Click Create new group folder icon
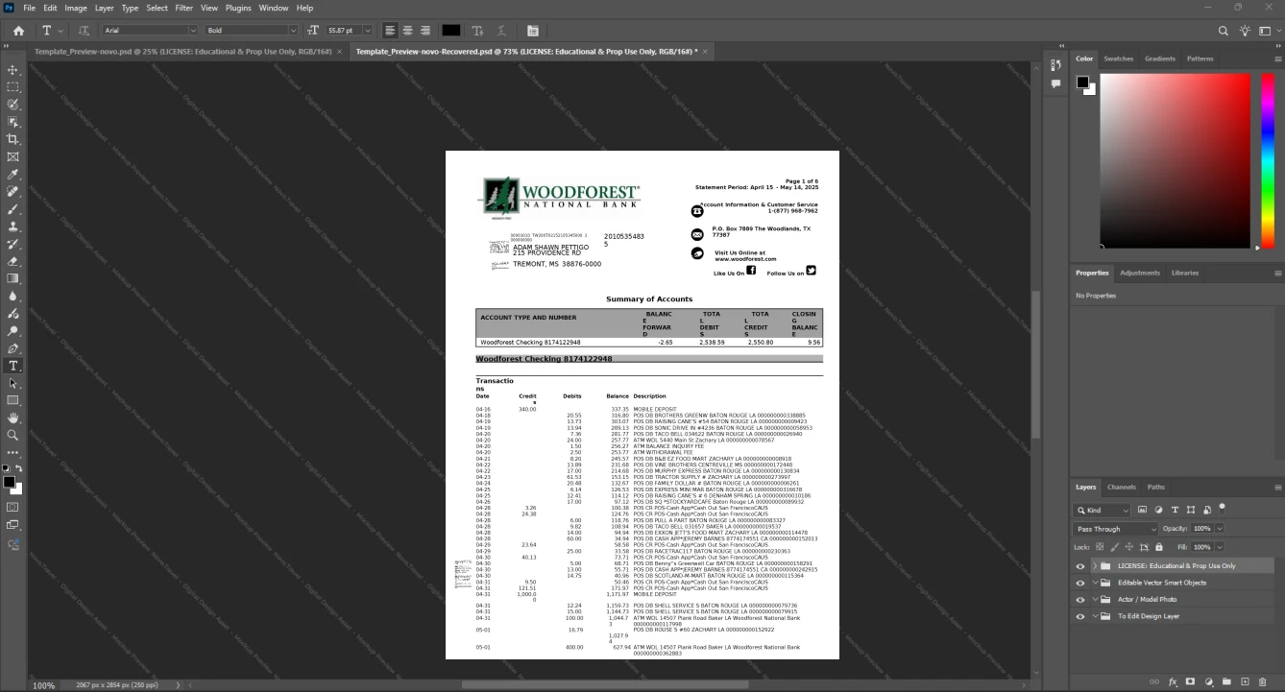 (x=1227, y=681)
